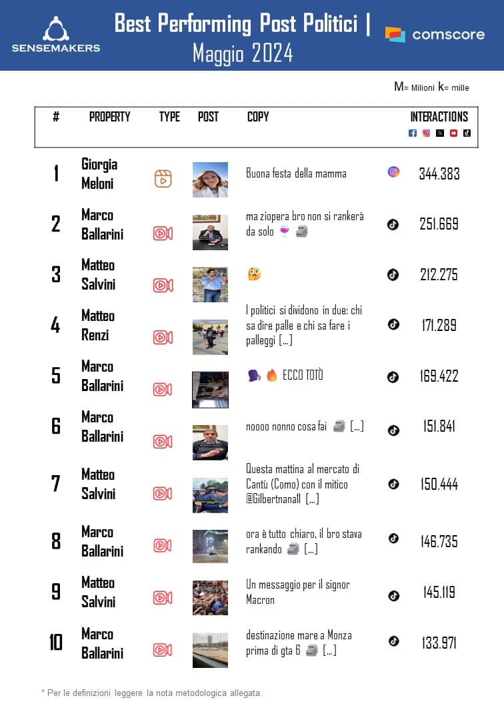
Task: Click the PROPERTY column header
Action: point(109,117)
